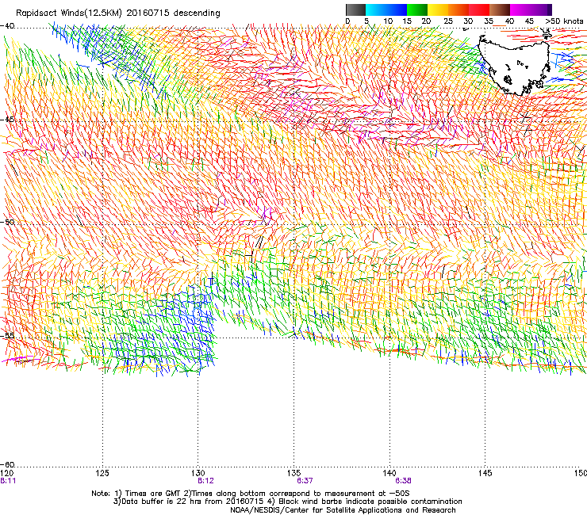
Task: Click the purple time stamp '8:37'
Action: pos(305,481)
